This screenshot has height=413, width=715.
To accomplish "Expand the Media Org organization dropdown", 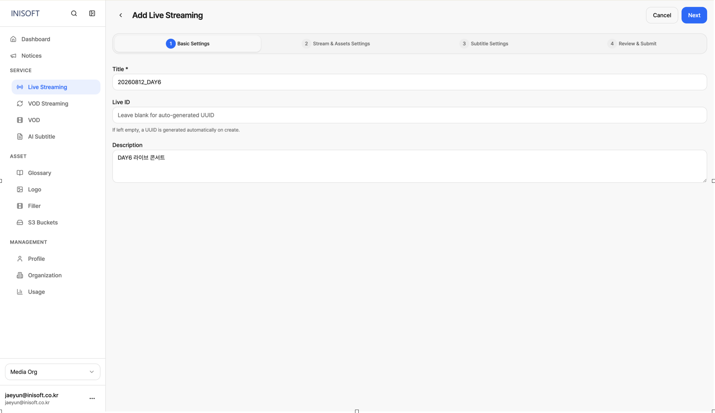I will pyautogui.click(x=53, y=372).
